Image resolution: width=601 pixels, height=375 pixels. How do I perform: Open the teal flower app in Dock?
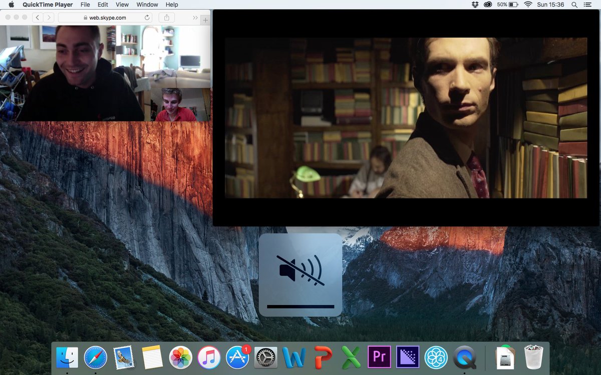[436, 358]
